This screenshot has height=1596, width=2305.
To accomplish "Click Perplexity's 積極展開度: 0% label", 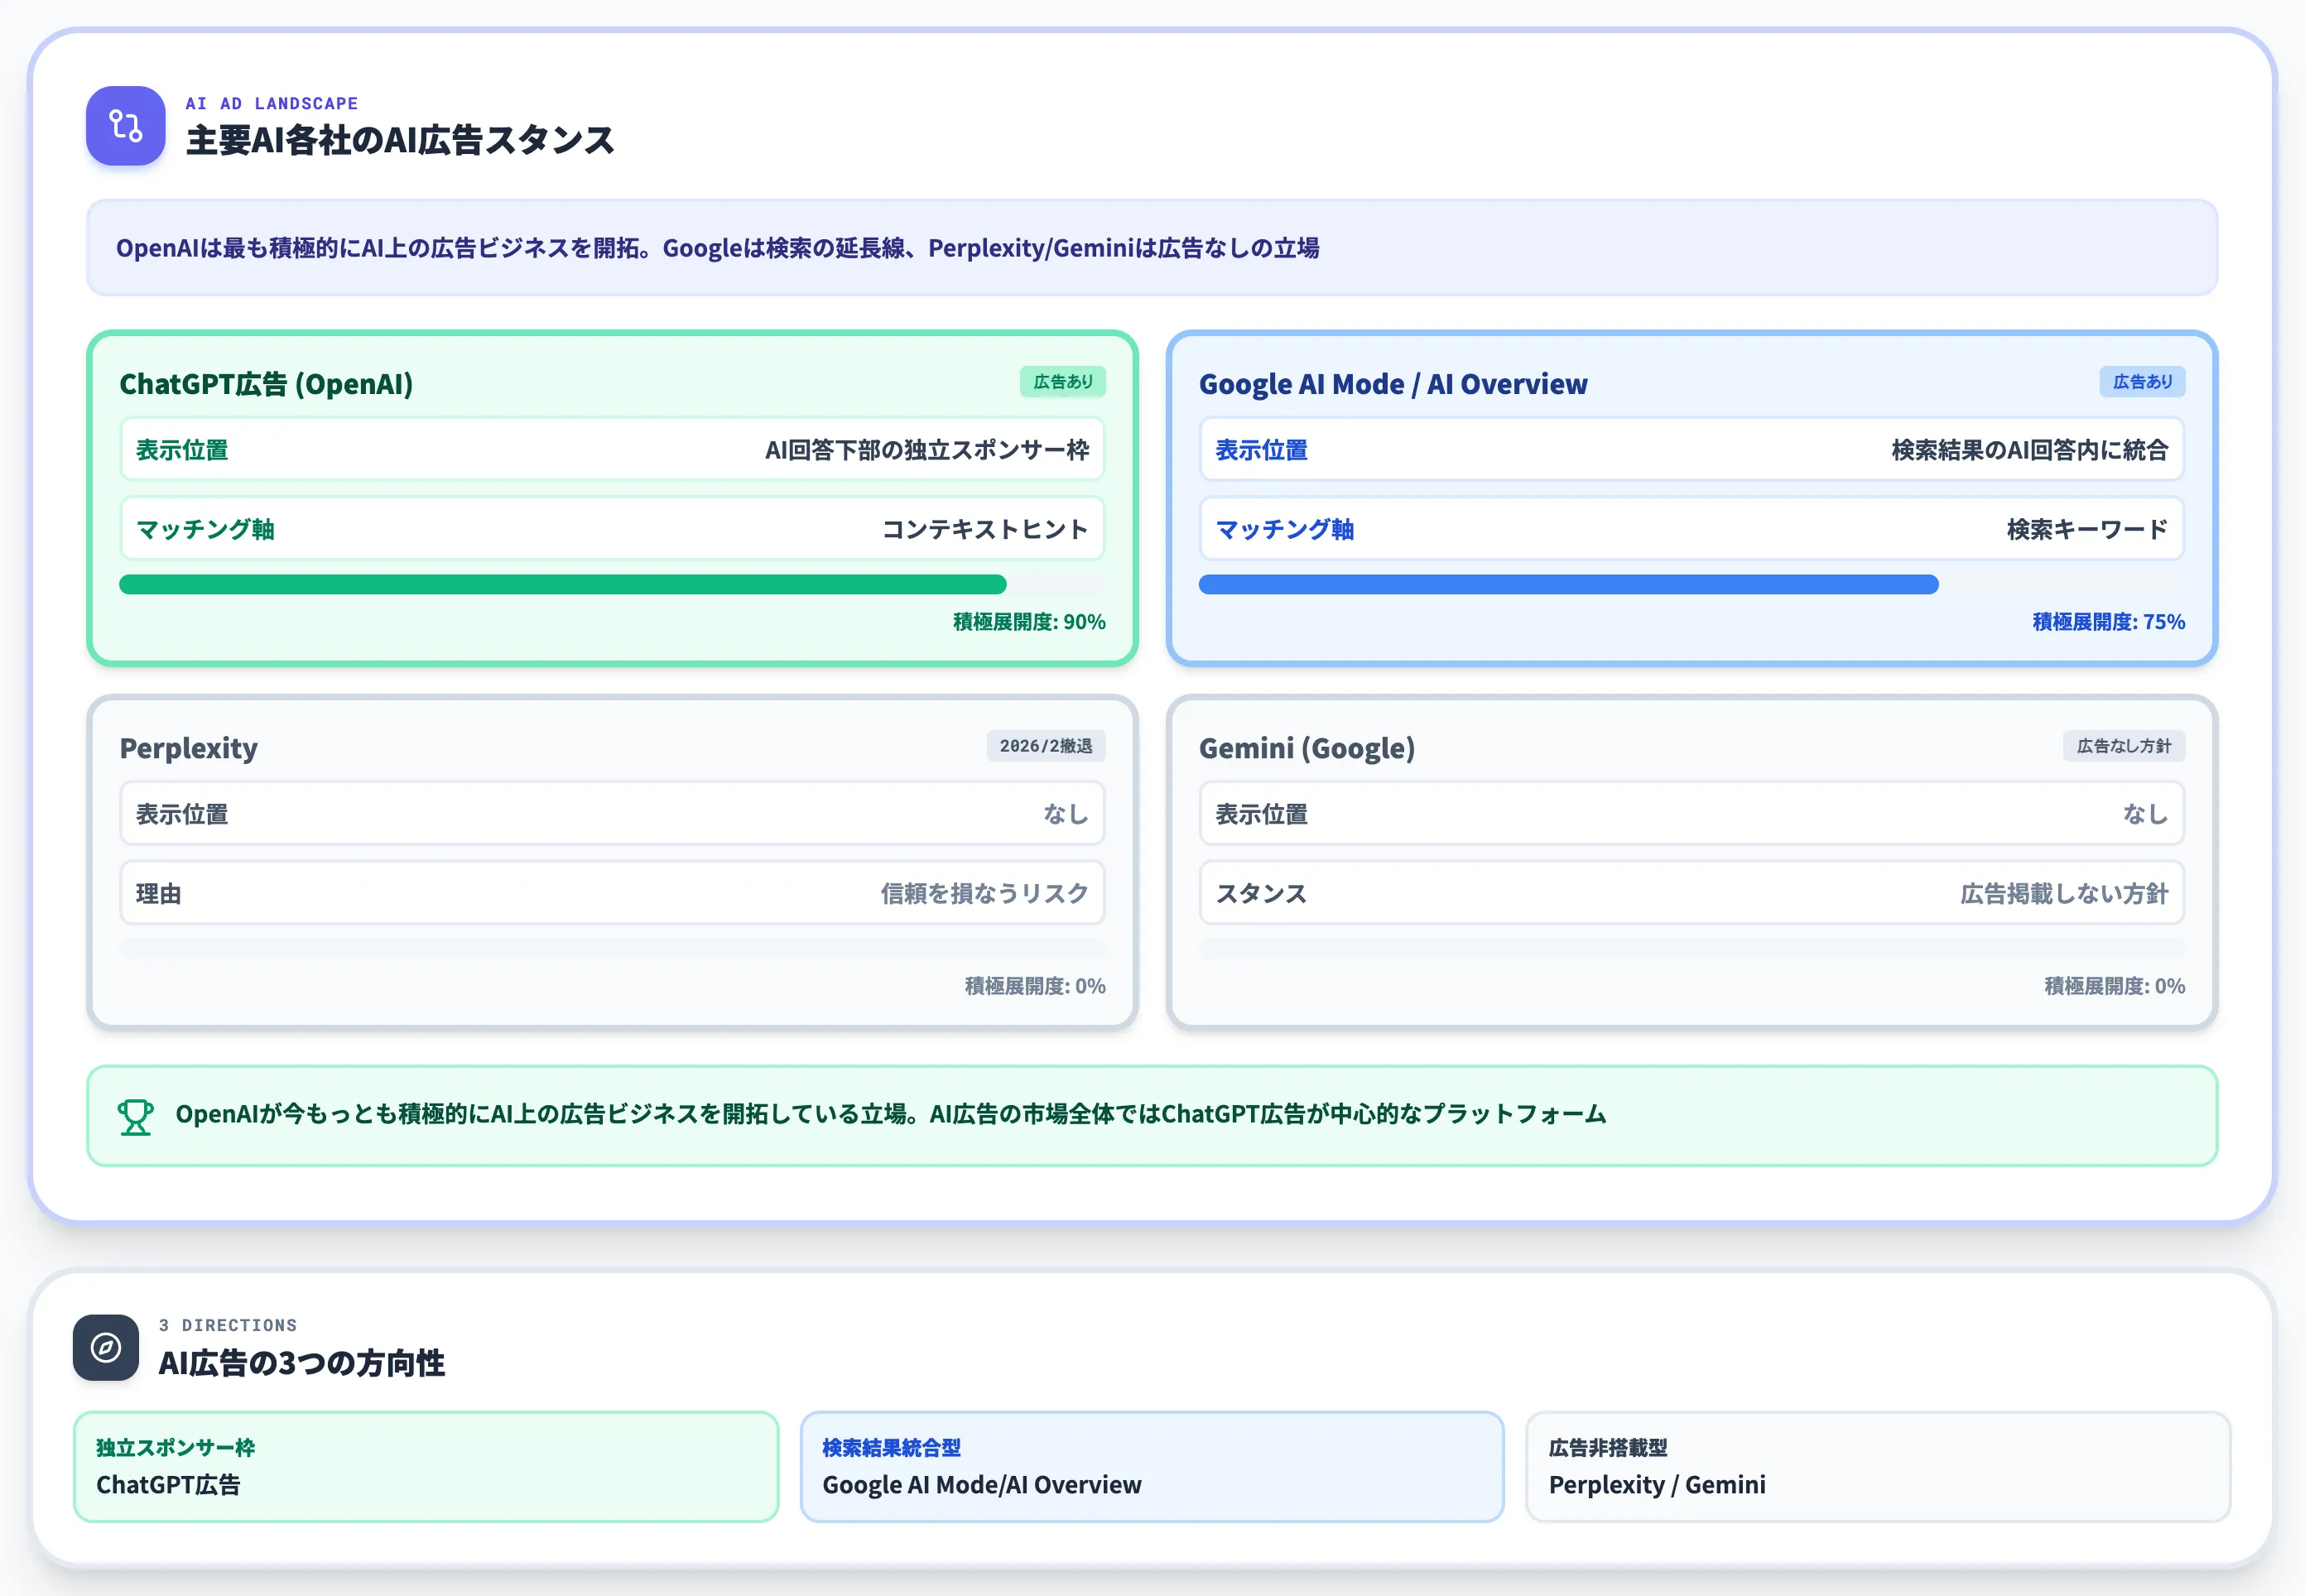I will 1035,986.
